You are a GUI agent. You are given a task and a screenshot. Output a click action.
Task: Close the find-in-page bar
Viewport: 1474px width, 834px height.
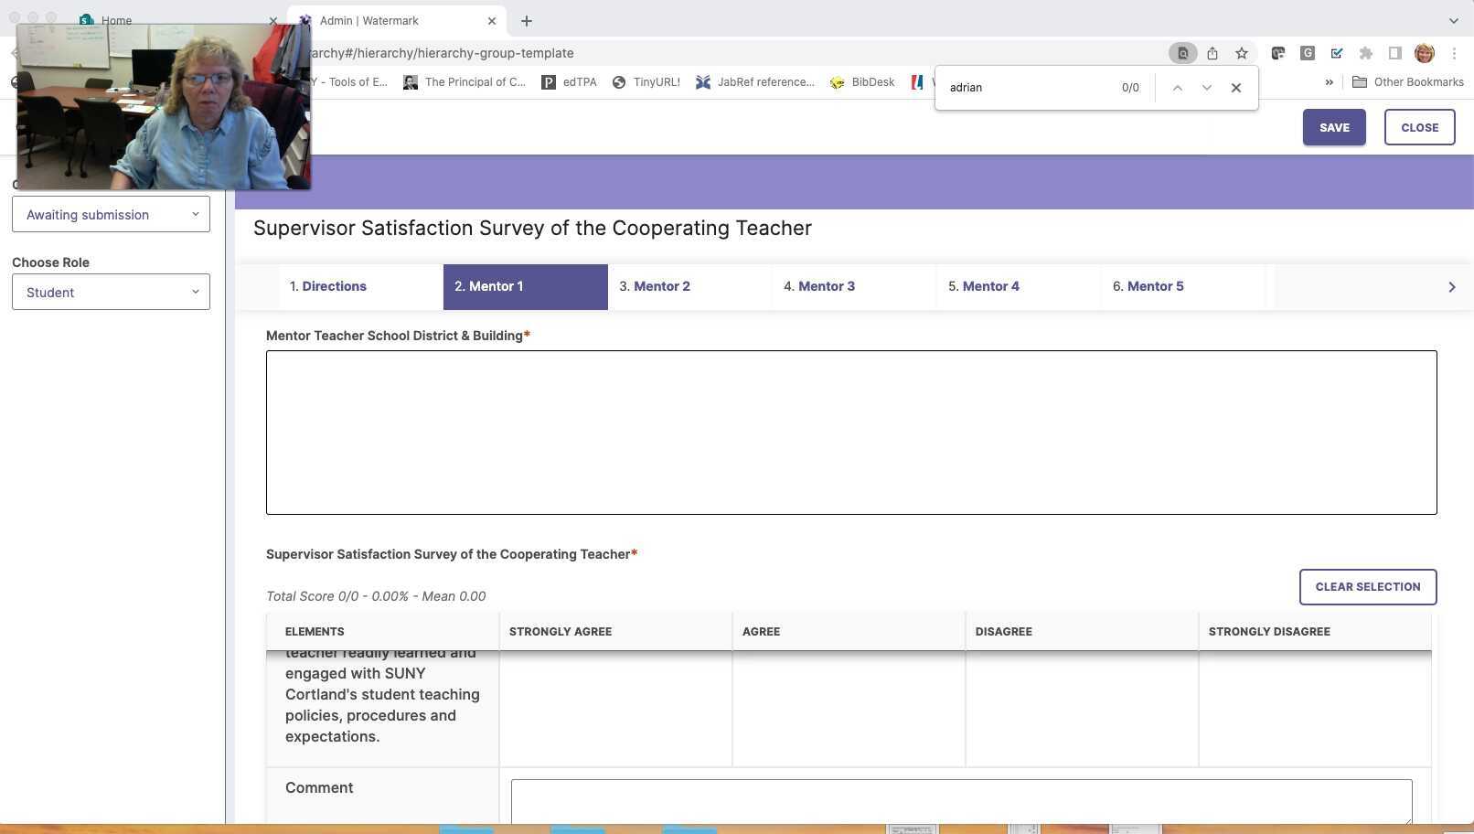tap(1235, 88)
